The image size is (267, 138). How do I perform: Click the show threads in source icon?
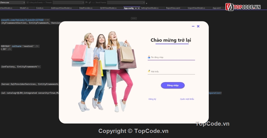pos(90,3)
